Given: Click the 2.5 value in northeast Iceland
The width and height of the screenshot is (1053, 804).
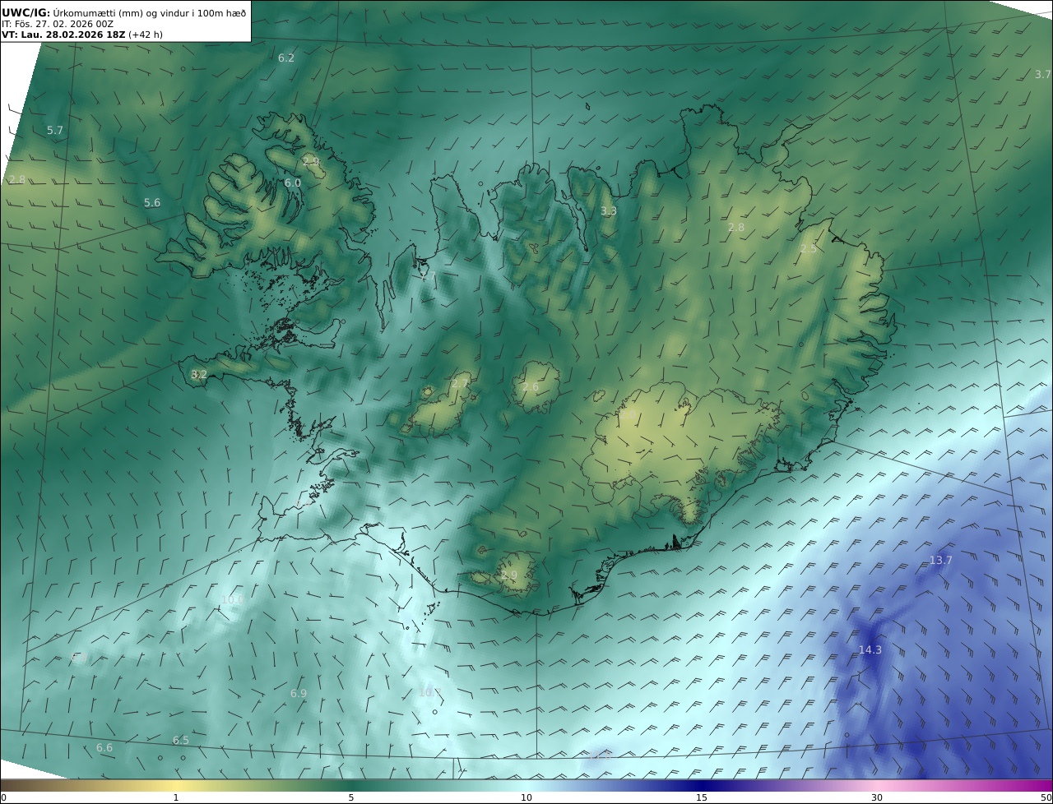Looking at the screenshot, I should click(x=809, y=248).
